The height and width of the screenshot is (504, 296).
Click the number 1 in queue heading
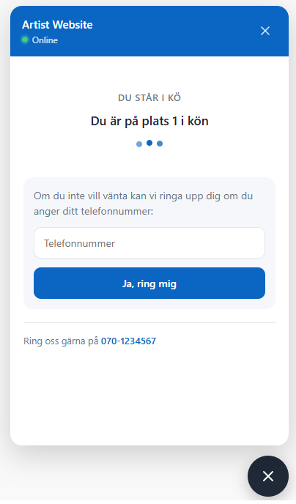pos(175,121)
